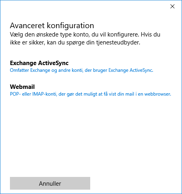
Task: Click the 'webbrowser.' text ending the Webmail description
Action: click(158, 94)
